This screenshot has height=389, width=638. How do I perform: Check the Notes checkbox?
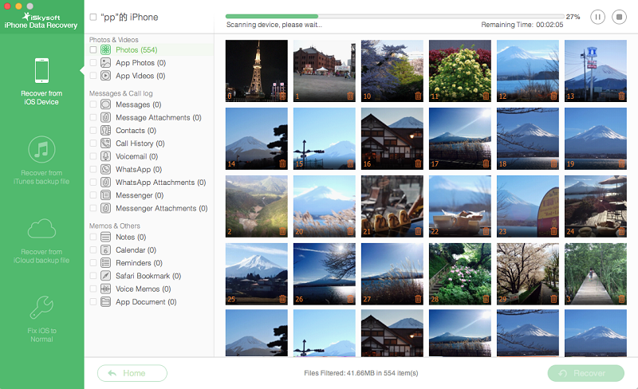tap(93, 237)
